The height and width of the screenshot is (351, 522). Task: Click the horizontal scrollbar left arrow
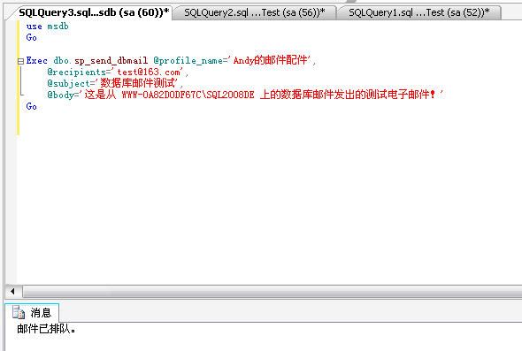13,292
